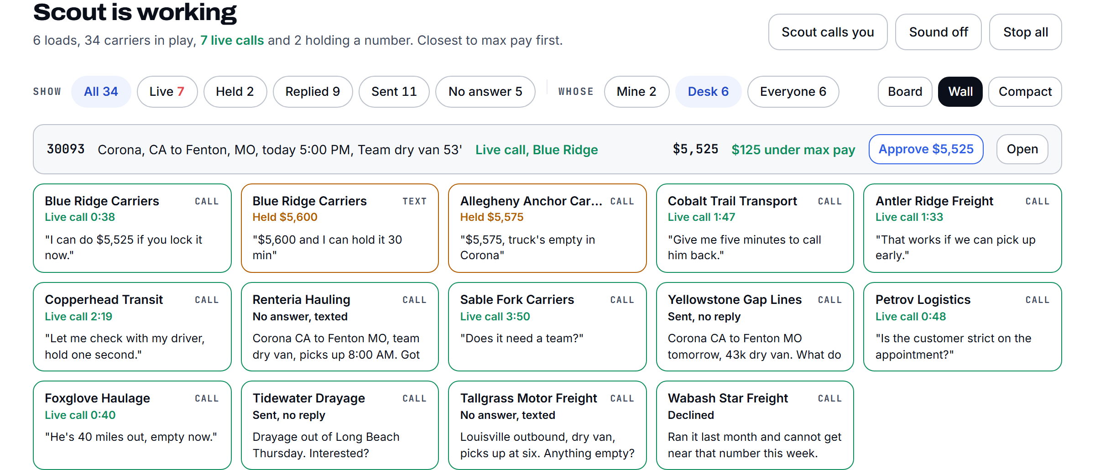Image resolution: width=1095 pixels, height=470 pixels.
Task: Open the Petrov Logistics card
Action: click(x=962, y=327)
